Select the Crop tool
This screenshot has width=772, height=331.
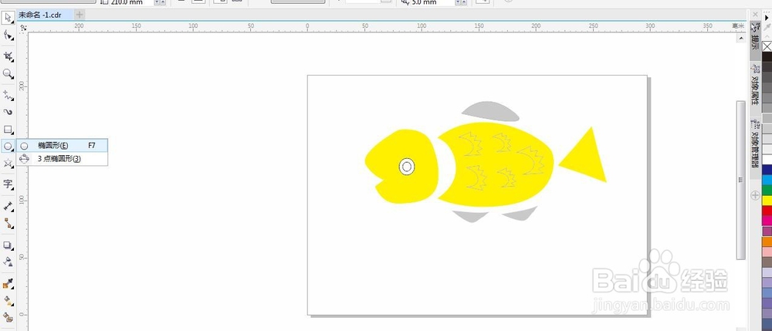click(8, 56)
